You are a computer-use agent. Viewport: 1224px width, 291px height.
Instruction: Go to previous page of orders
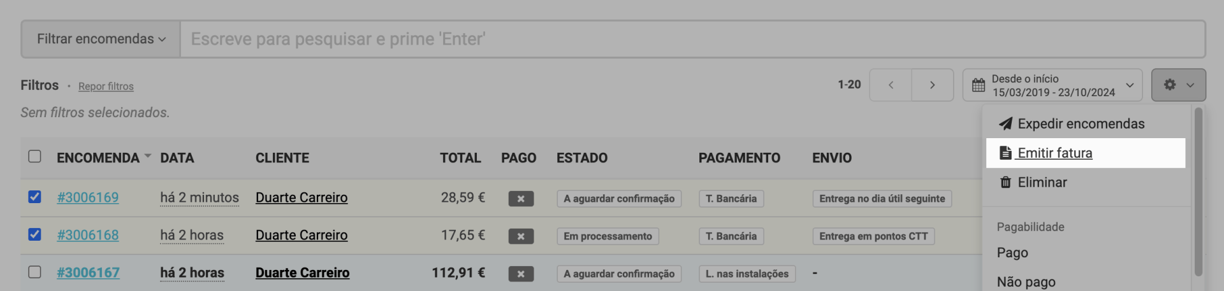(891, 85)
